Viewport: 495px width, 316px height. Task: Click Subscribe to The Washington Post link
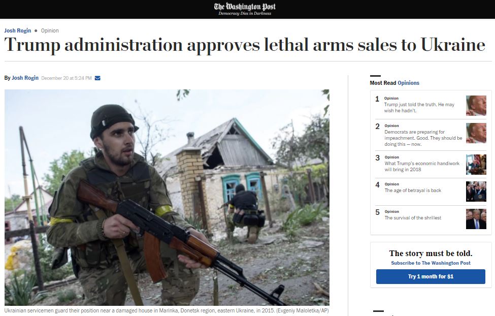[431, 263]
